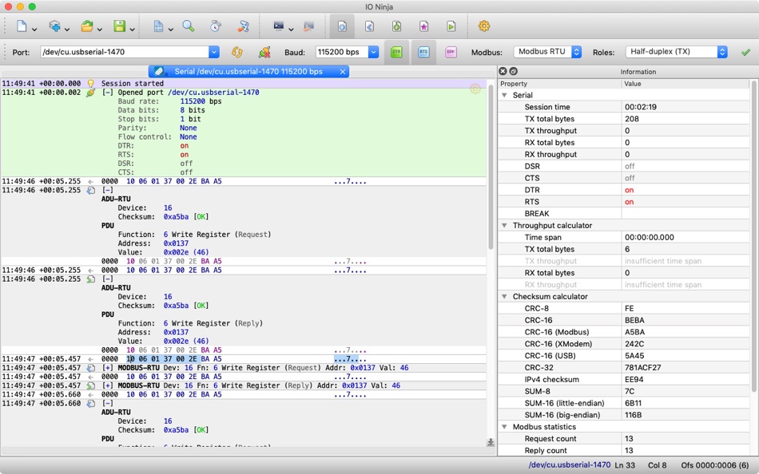759x474 pixels.
Task: Click the green checkmark apply icon
Action: 745,52
